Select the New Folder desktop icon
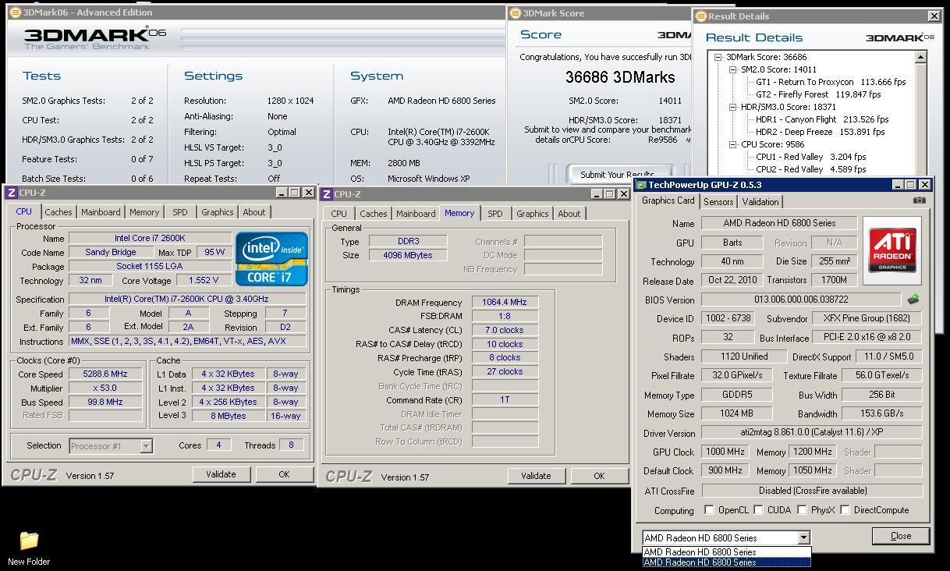Image resolution: width=950 pixels, height=571 pixels. pos(29,548)
